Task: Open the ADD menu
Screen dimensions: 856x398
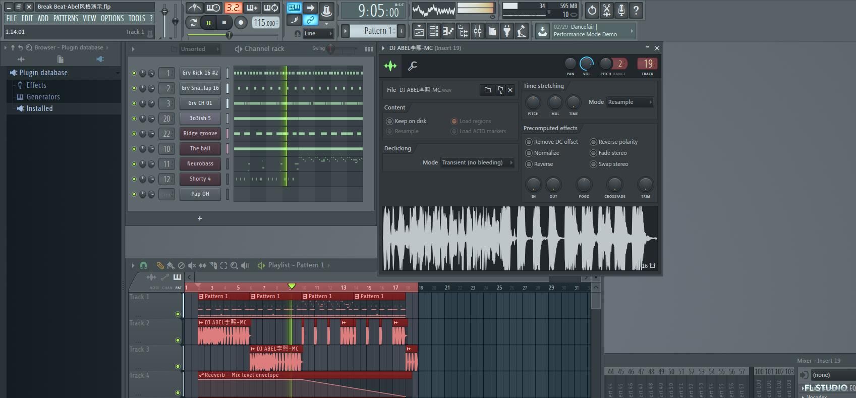Action: (43, 18)
